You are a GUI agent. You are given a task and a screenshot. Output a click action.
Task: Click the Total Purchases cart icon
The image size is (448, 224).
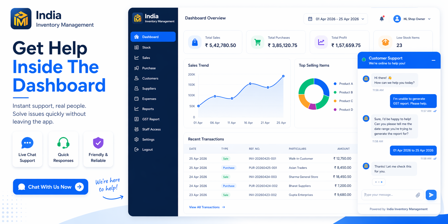coord(257,42)
